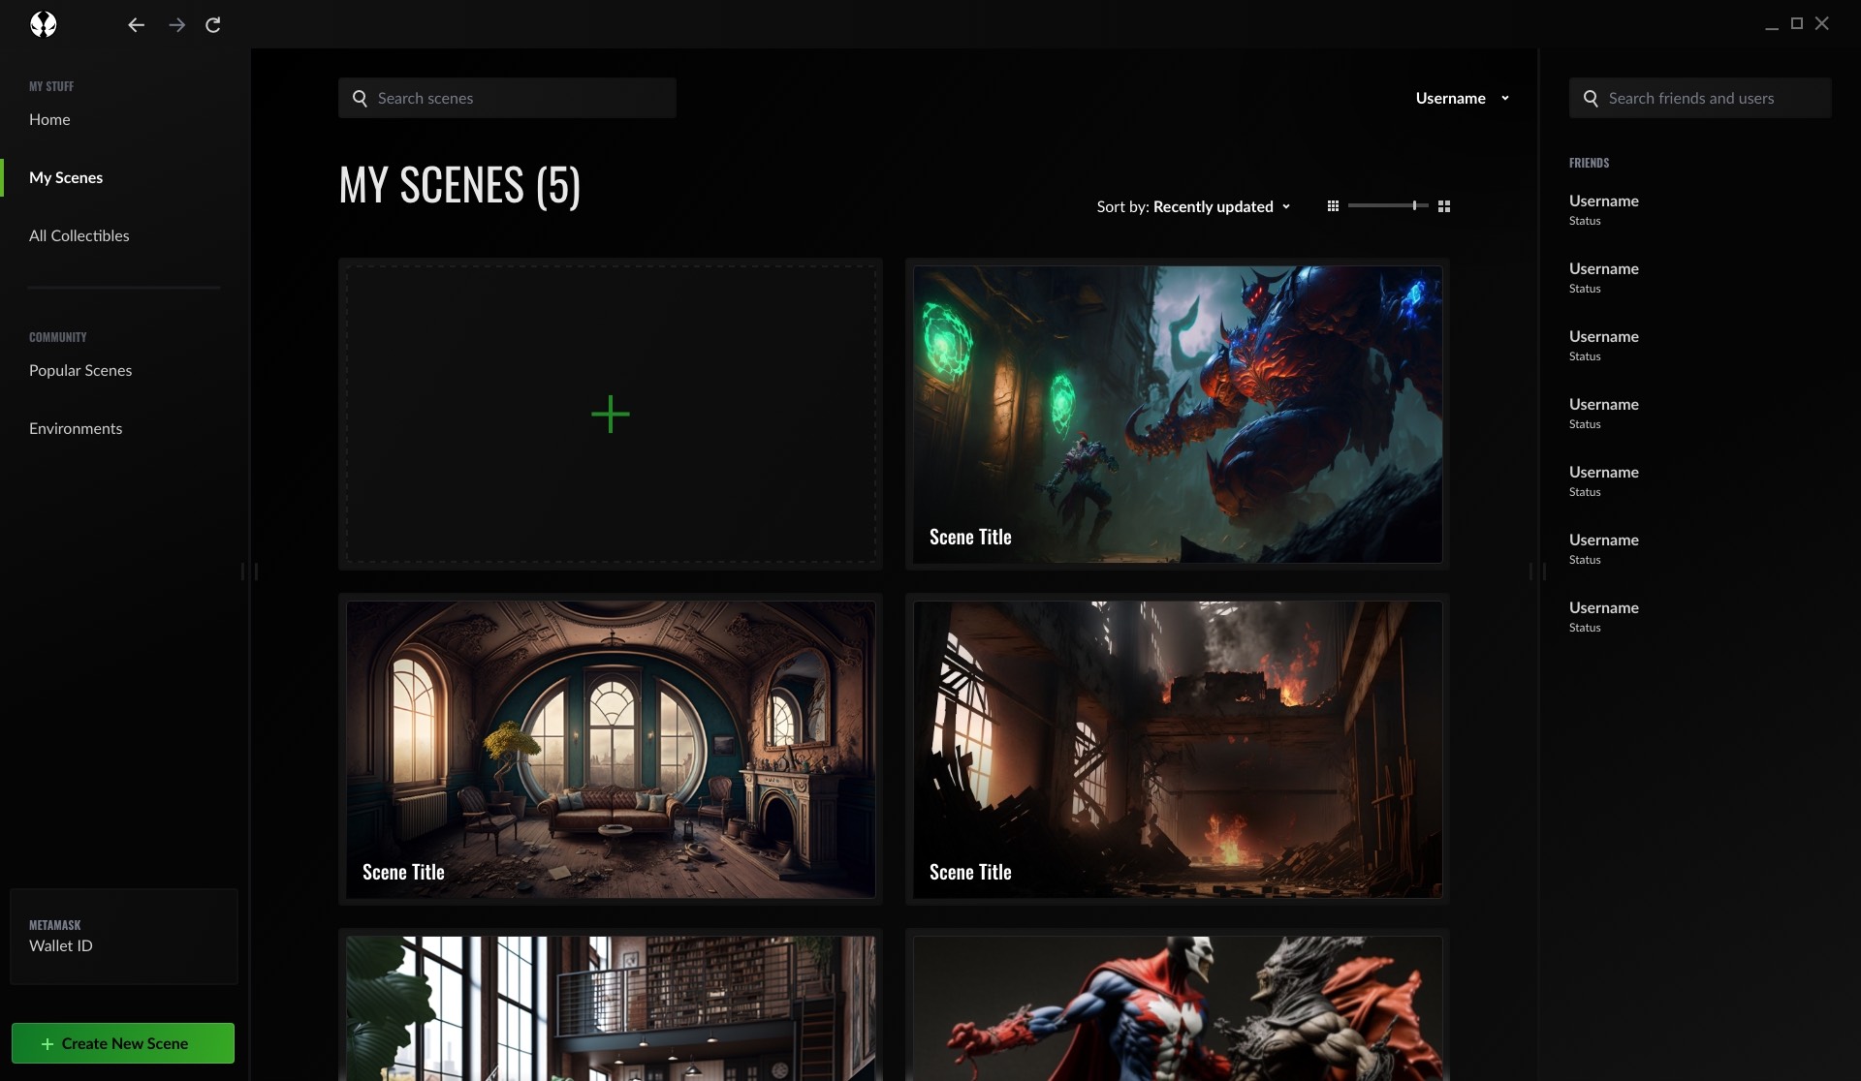Image resolution: width=1861 pixels, height=1081 pixels.
Task: Focus the Search friends and users field
Action: (1700, 98)
